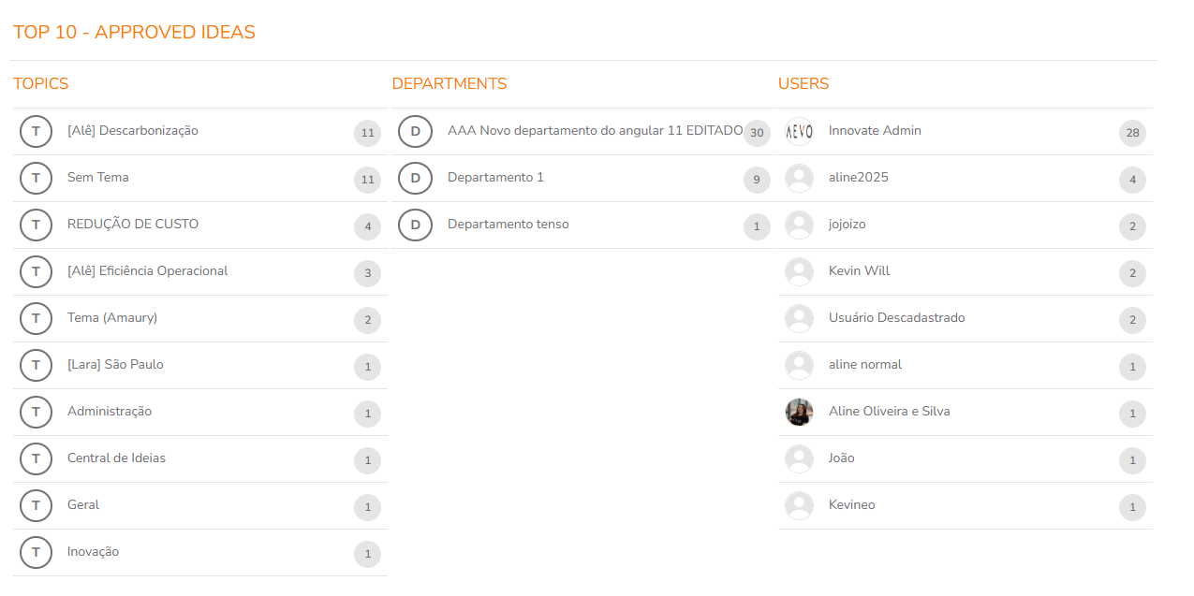Select the avatar icon beside Kevin Will
The image size is (1194, 596).
point(799,272)
